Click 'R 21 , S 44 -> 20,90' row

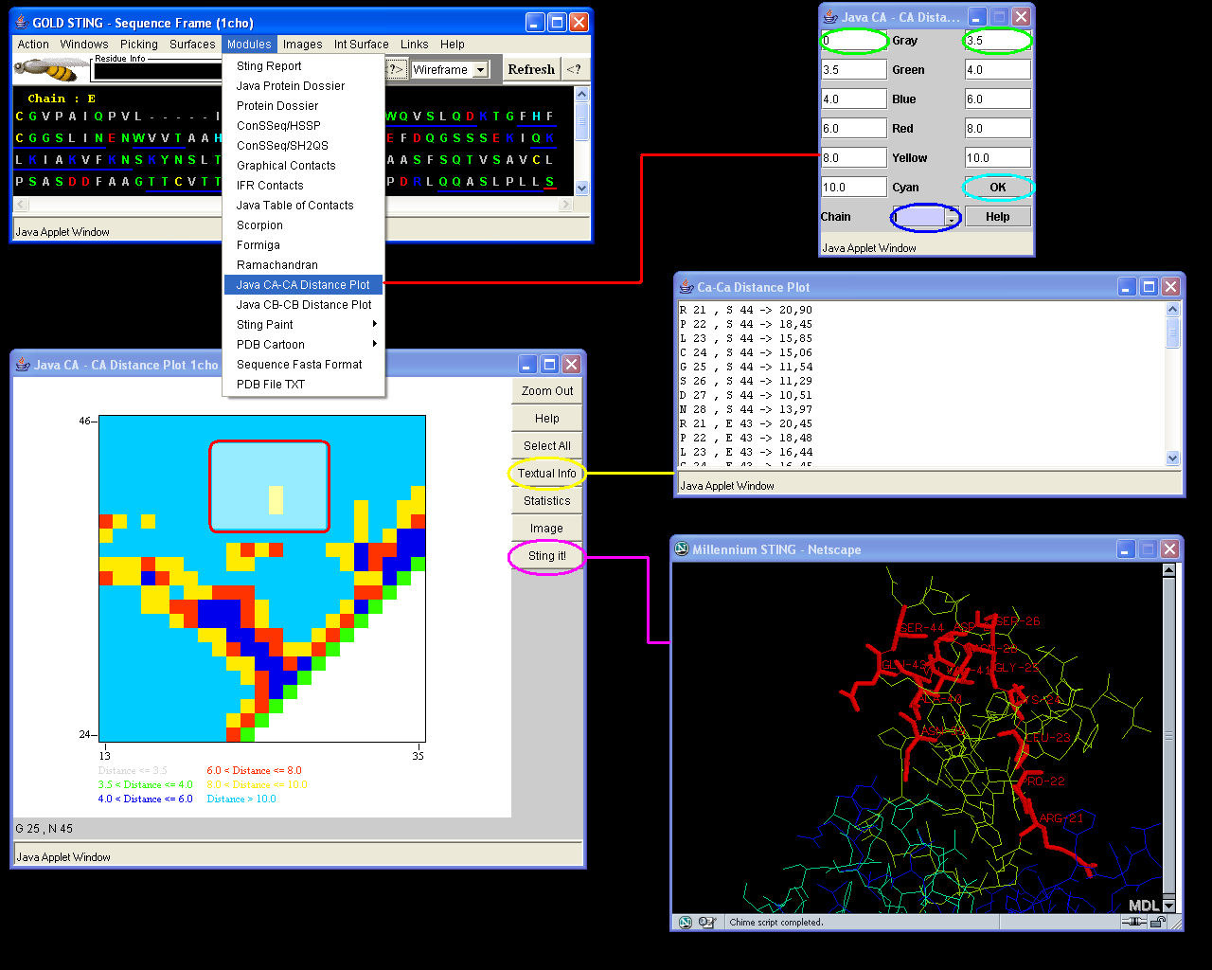tap(746, 310)
